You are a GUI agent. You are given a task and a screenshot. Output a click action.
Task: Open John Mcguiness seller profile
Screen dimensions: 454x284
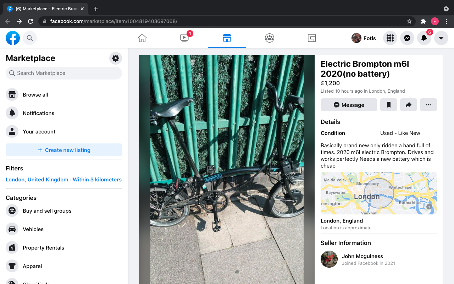pyautogui.click(x=362, y=256)
